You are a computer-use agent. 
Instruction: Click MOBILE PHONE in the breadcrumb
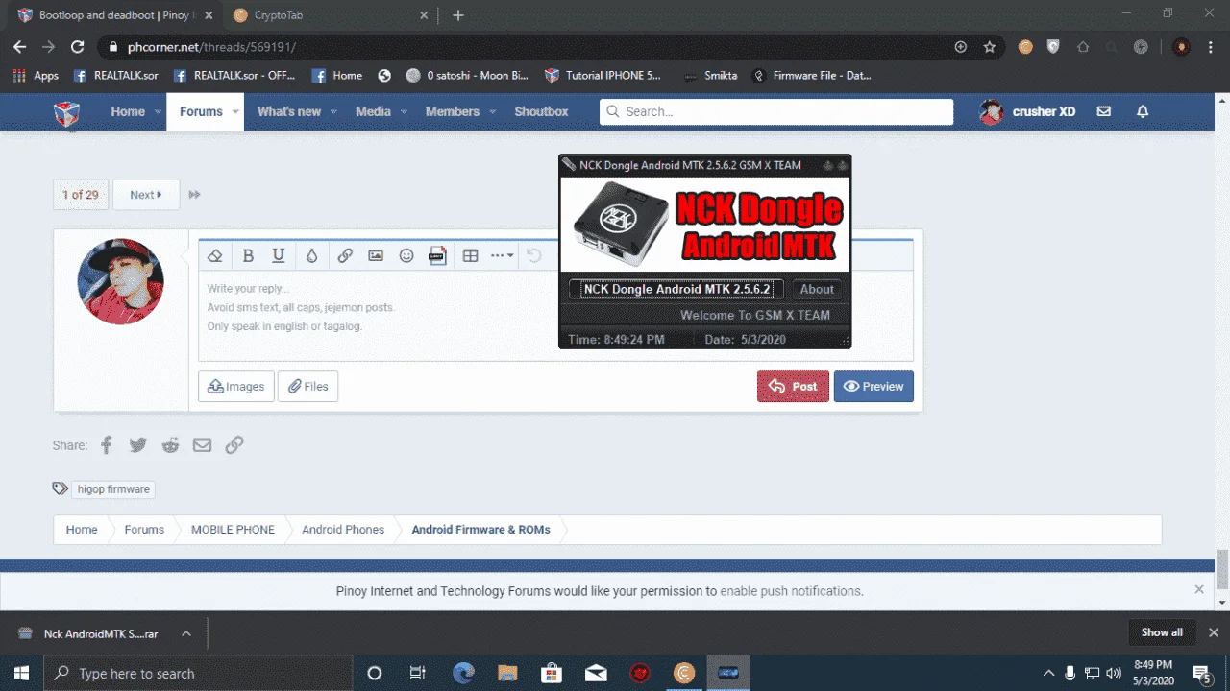coord(233,530)
